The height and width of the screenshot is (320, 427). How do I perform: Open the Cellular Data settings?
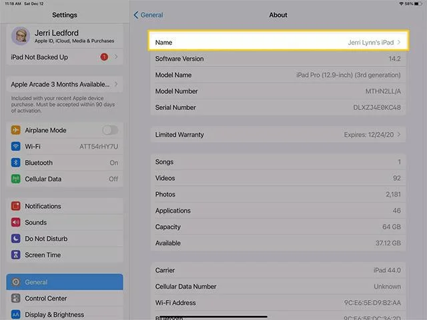point(65,179)
